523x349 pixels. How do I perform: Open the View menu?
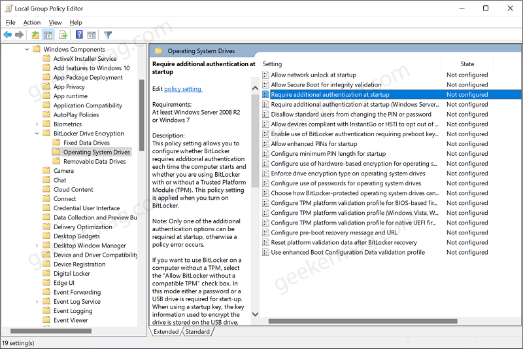(x=55, y=22)
